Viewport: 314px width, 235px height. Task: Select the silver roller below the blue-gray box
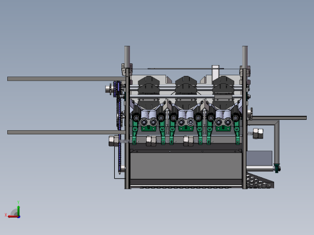260,169
